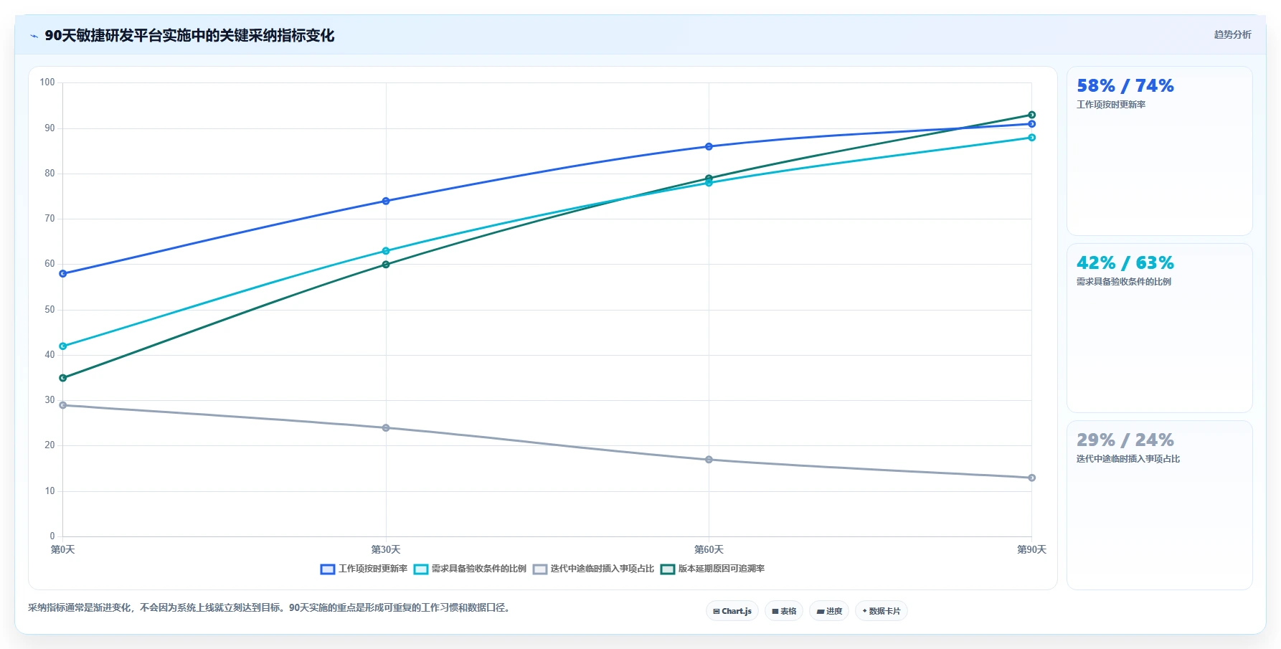
Task: Open the 42% / 63% 需求具备验收条件的比例 card
Action: pyautogui.click(x=1160, y=328)
